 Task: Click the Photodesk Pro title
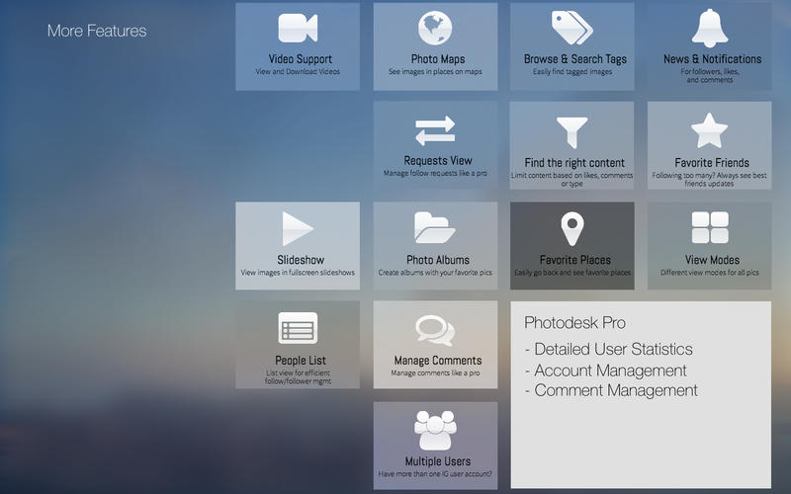pos(574,323)
